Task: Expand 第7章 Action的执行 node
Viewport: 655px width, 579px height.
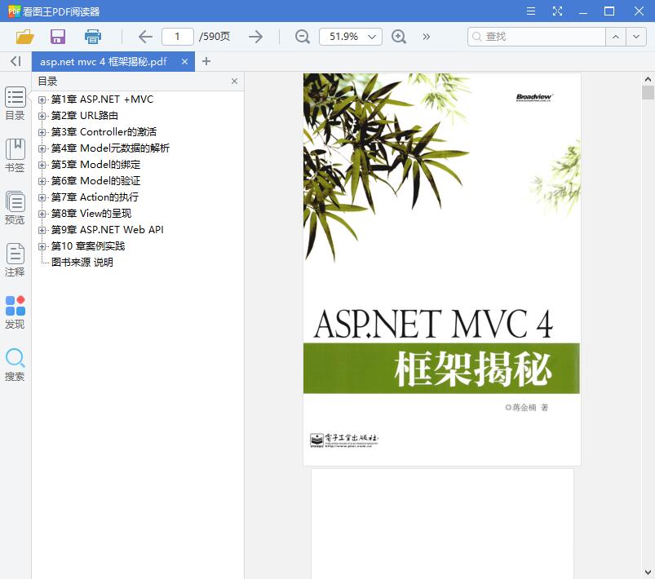Action: pyautogui.click(x=42, y=197)
